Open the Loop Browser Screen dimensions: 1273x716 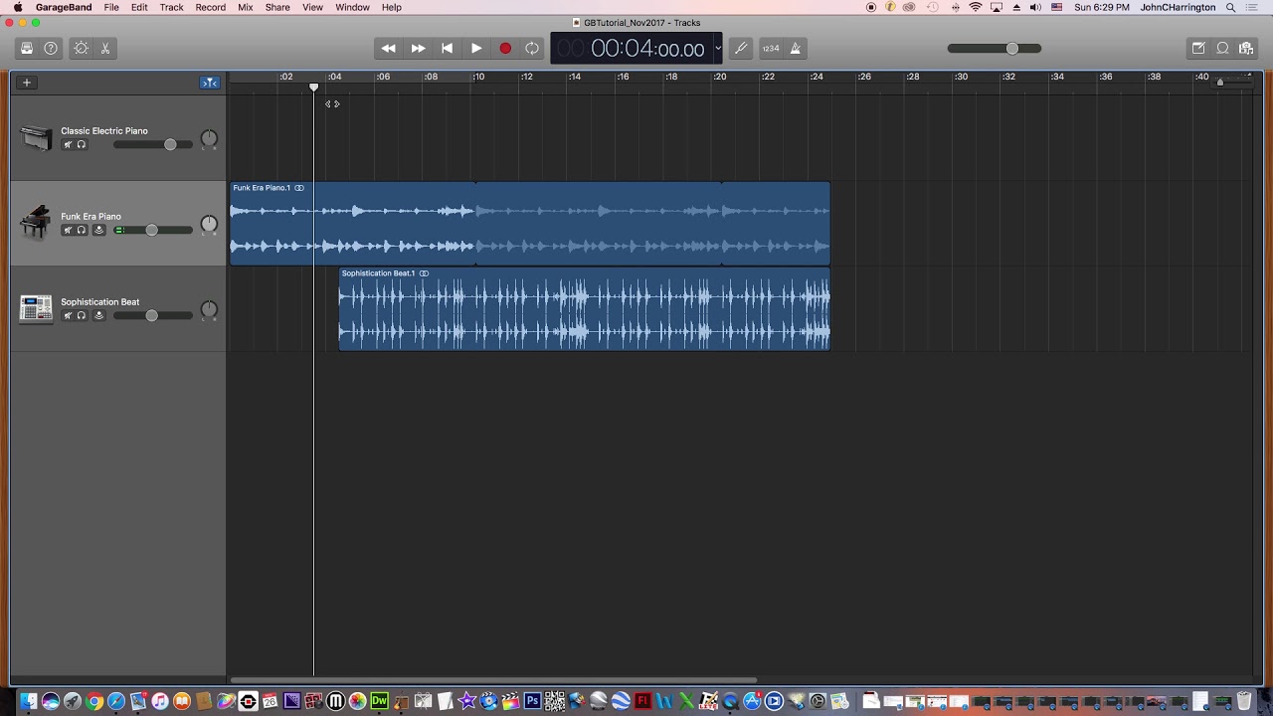tap(1222, 48)
